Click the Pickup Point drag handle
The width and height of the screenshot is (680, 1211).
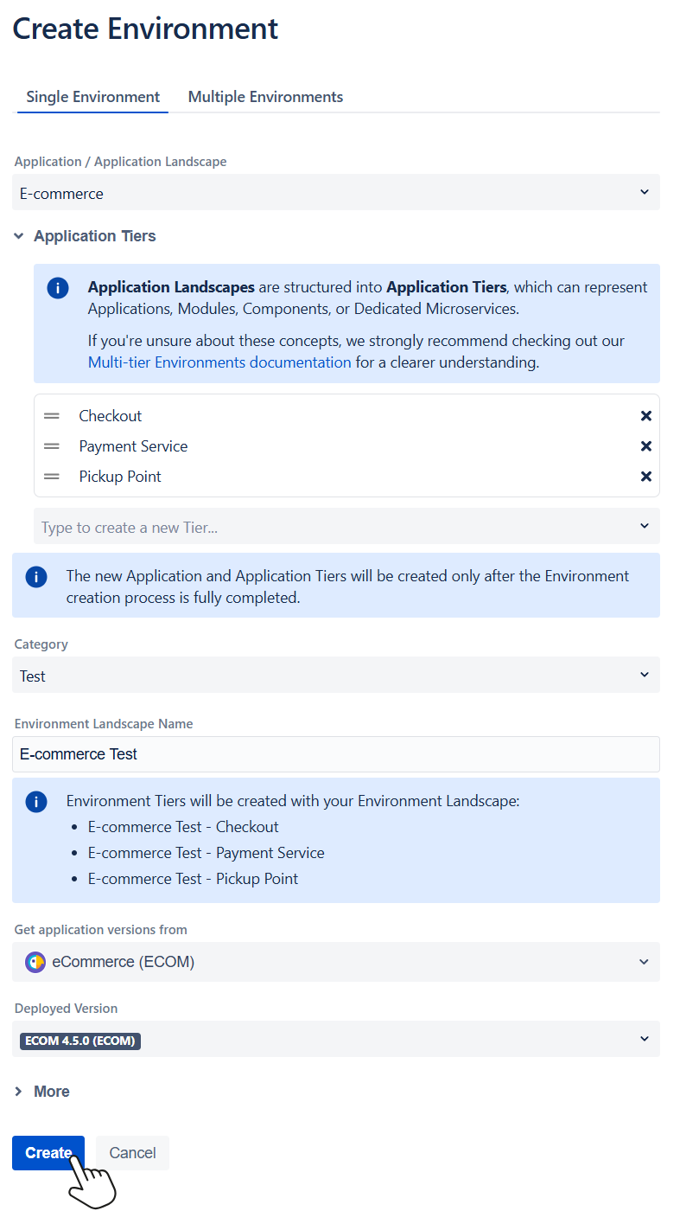52,477
